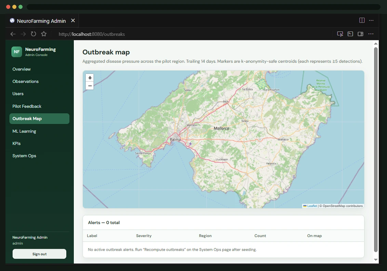The height and width of the screenshot is (271, 387).
Task: Click the macOS yellow minimize window button
Action: tap(14, 7)
